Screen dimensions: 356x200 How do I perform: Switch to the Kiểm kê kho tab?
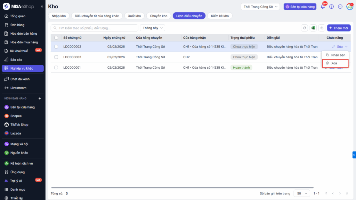(x=220, y=16)
